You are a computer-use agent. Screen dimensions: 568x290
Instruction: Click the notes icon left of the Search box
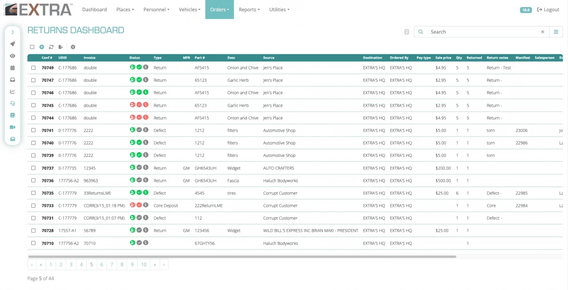tap(407, 32)
